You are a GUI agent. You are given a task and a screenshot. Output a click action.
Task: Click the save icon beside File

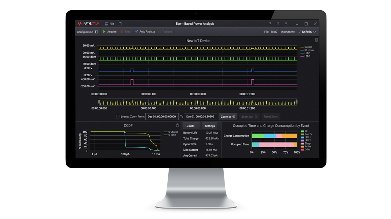(x=120, y=24)
